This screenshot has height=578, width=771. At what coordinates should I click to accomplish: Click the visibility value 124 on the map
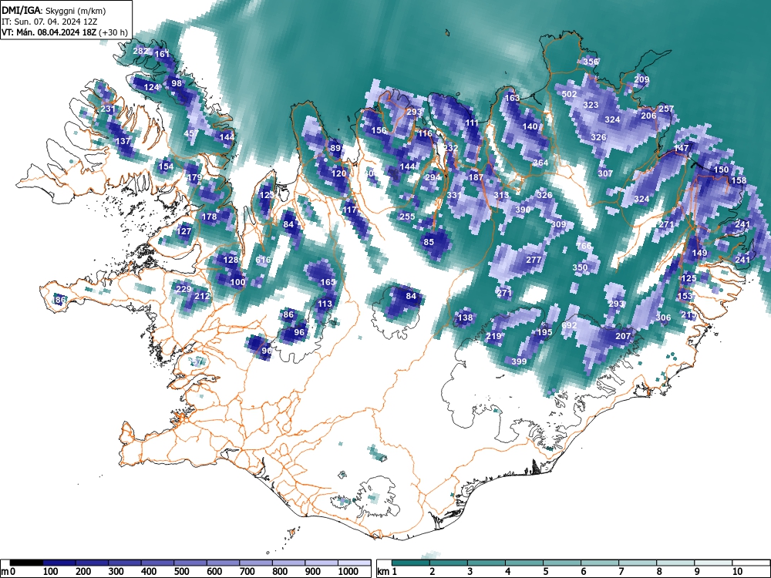tap(151, 87)
